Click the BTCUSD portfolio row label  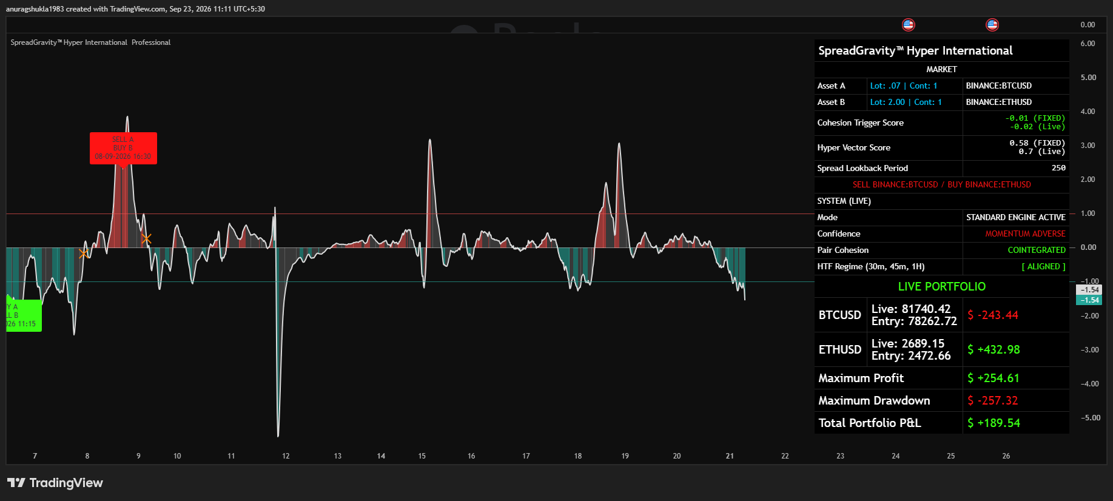(840, 315)
